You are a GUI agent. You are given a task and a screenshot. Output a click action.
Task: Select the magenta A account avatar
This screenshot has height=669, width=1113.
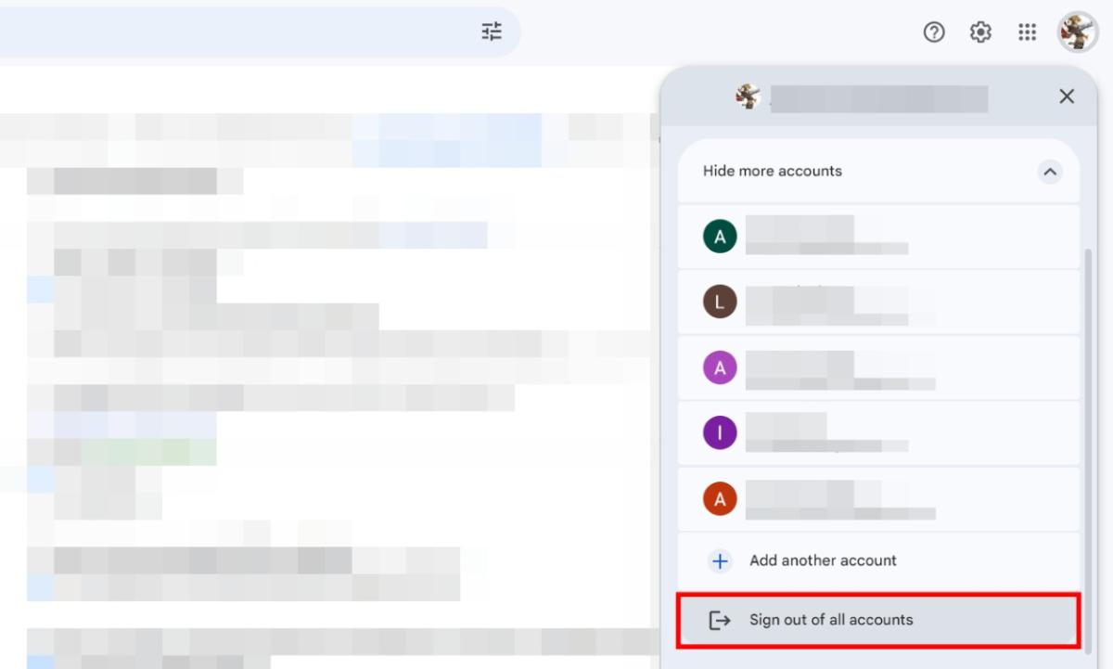coord(720,367)
